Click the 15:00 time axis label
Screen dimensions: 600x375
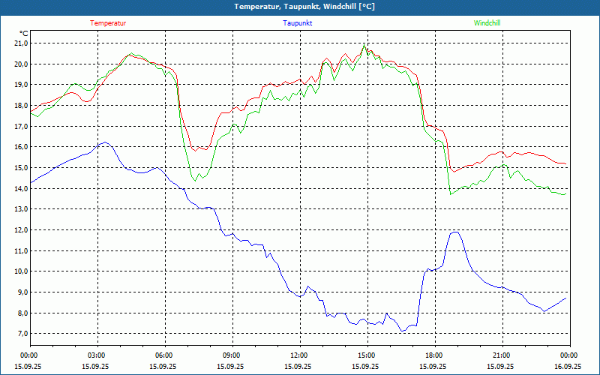[366, 355]
